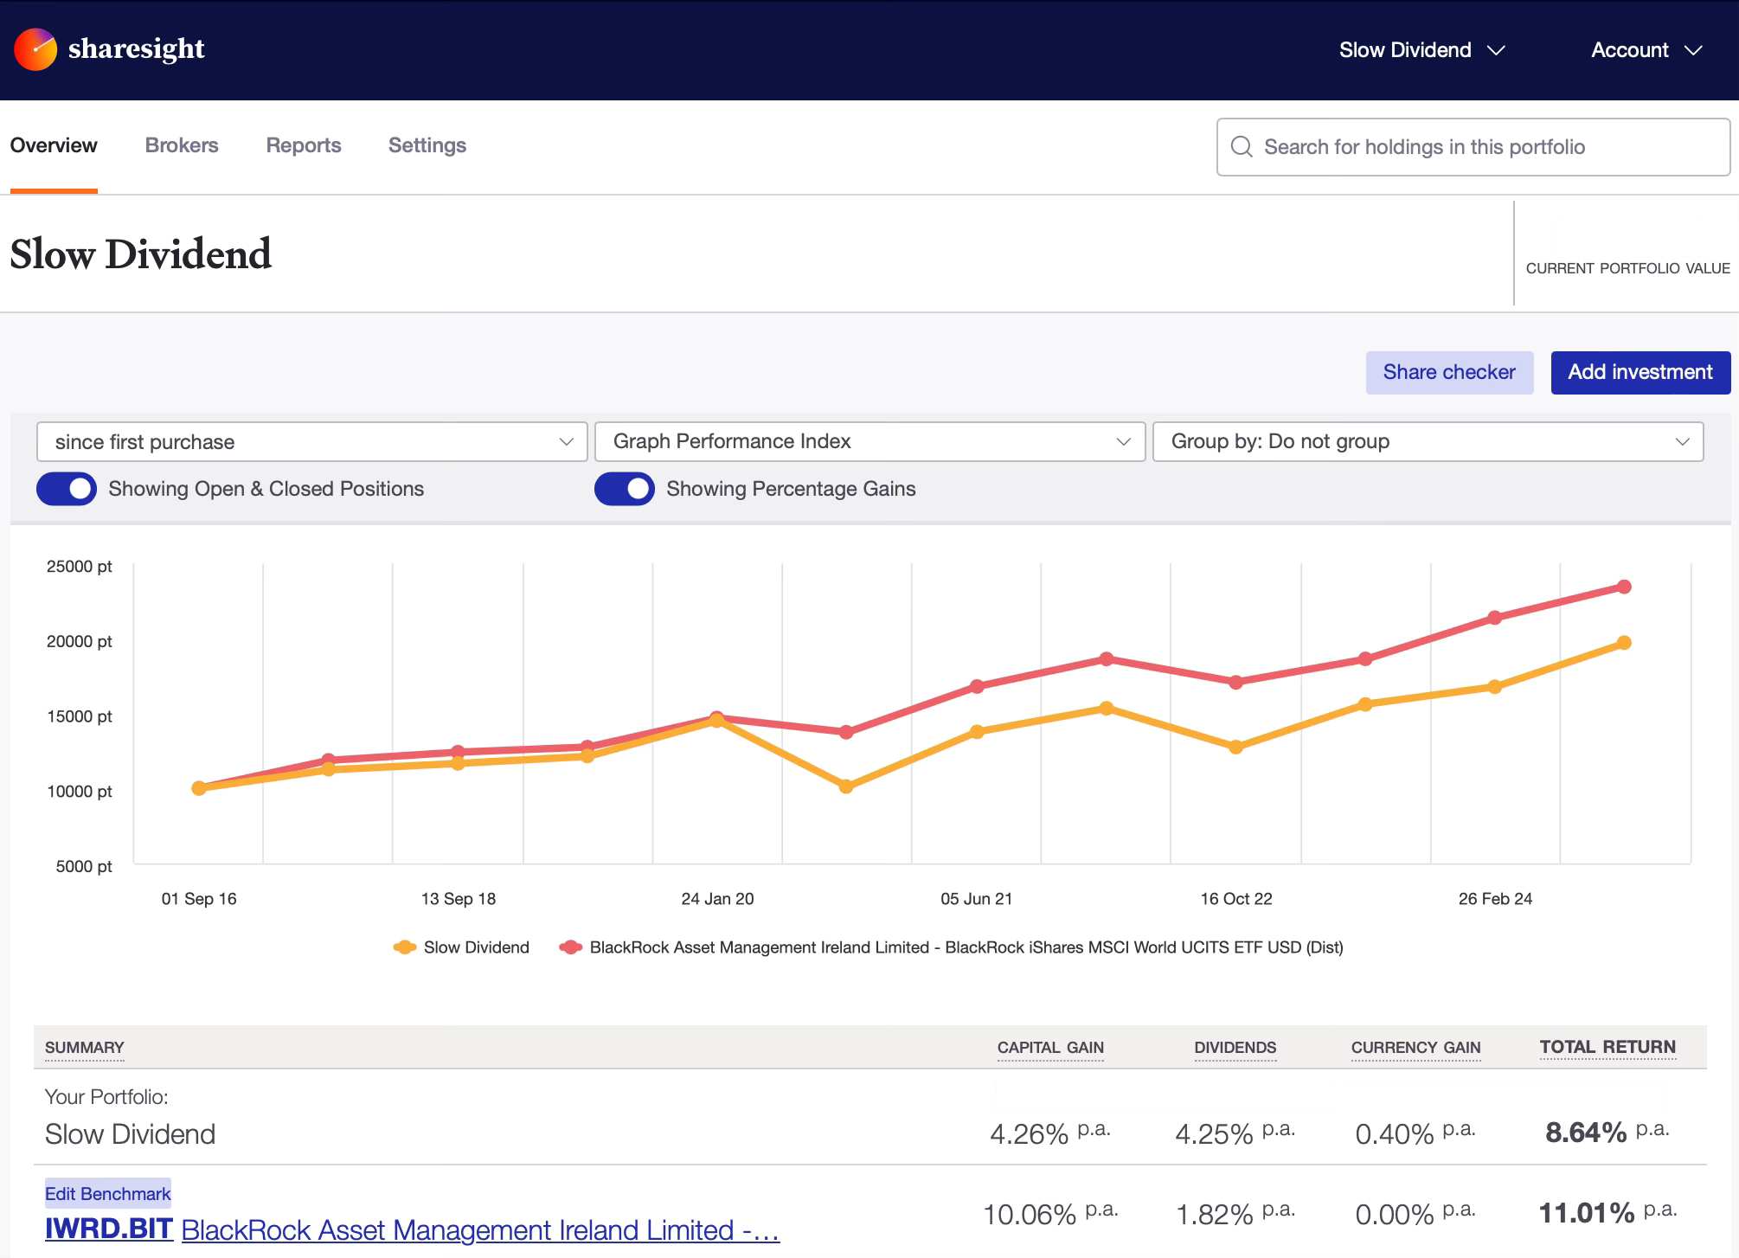Click the sharesight wordmark
Image resolution: width=1739 pixels, height=1258 pixels.
point(137,49)
